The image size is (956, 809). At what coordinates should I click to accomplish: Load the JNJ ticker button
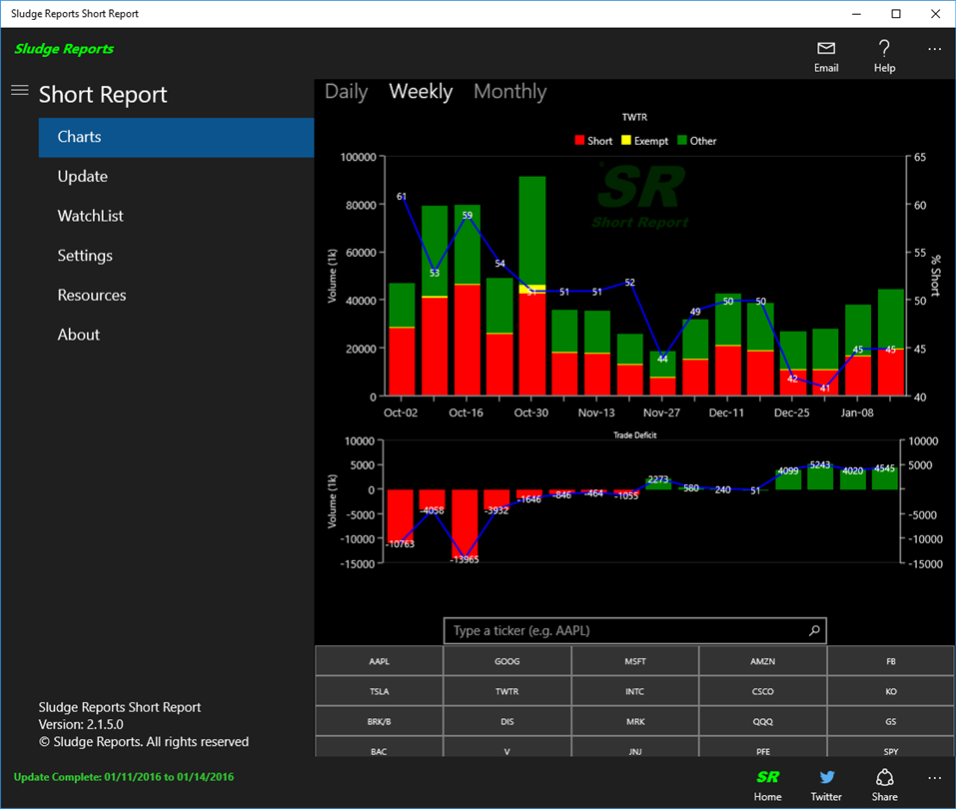(634, 747)
